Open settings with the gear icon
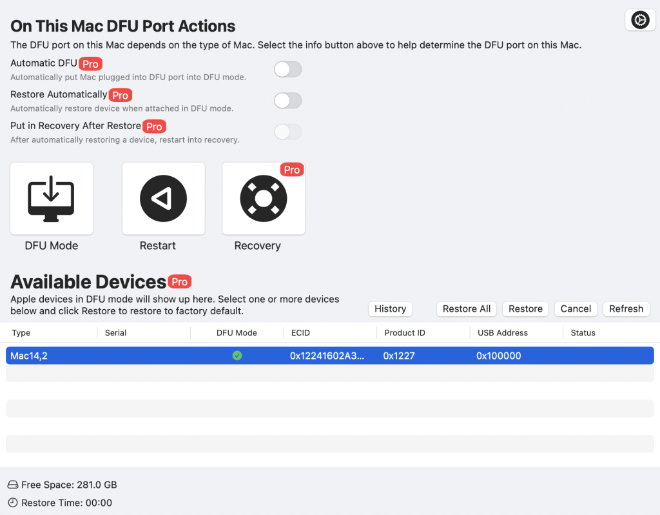Viewport: 660px width, 515px height. click(639, 21)
